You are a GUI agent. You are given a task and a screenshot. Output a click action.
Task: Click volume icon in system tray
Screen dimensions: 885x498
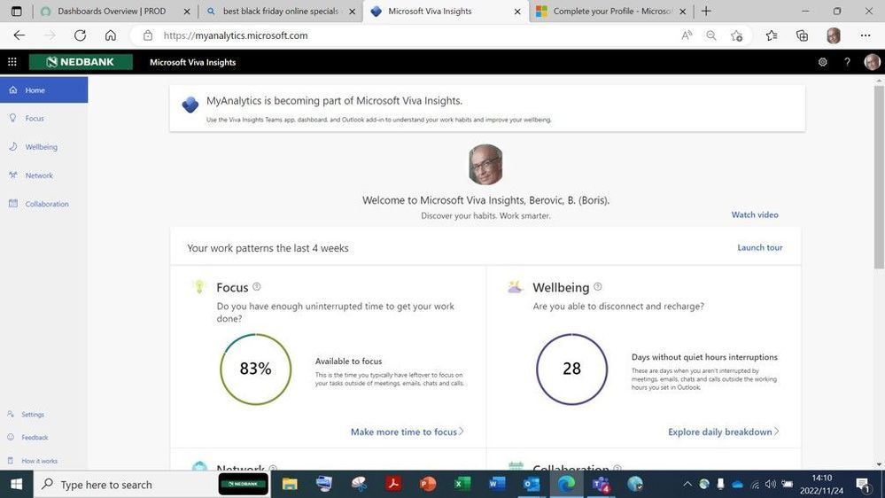771,484
